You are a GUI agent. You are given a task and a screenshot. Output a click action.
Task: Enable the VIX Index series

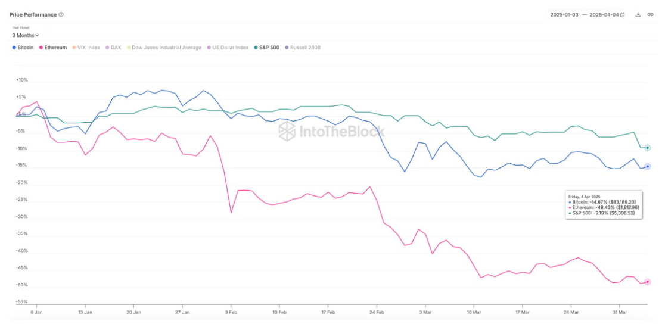click(89, 47)
